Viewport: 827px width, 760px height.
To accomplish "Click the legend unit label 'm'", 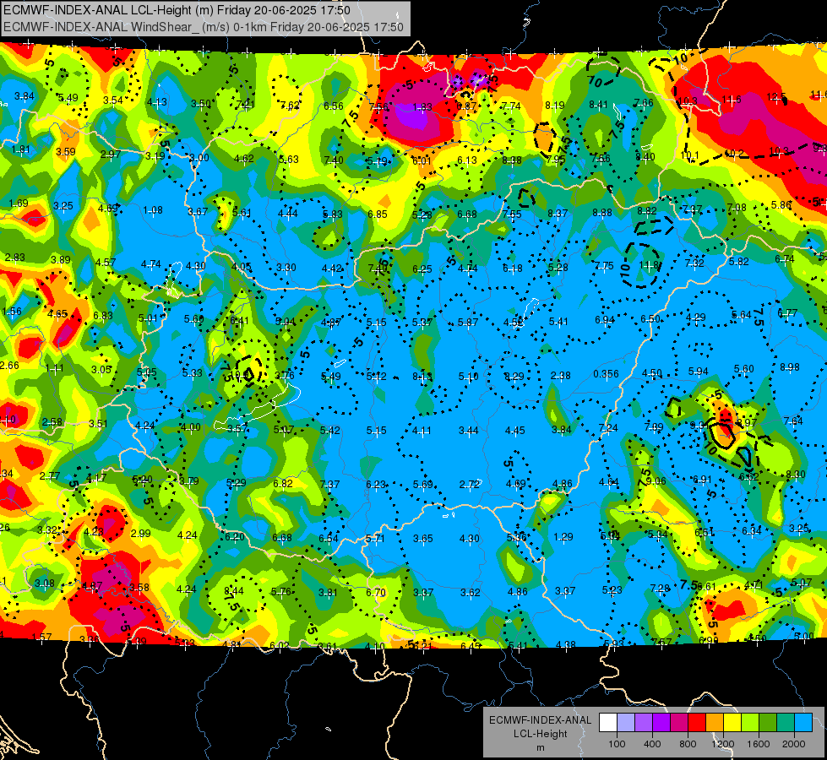I will tap(540, 747).
